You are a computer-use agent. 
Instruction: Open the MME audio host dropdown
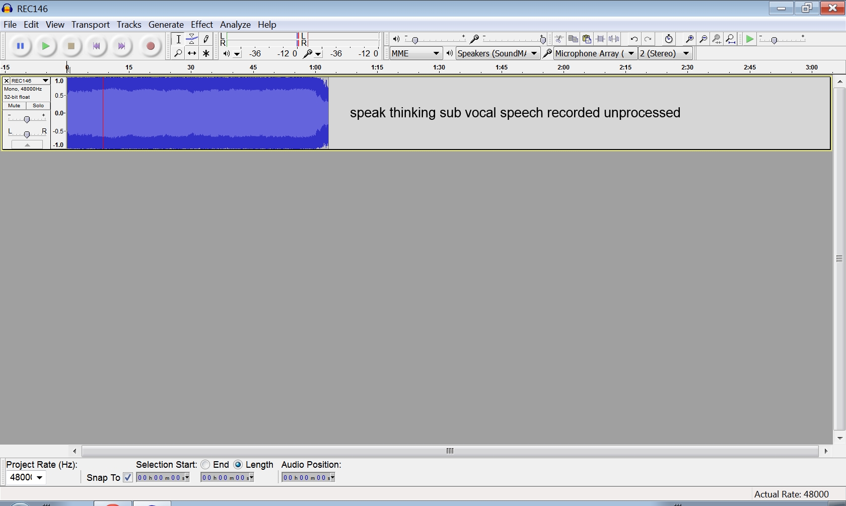(x=416, y=53)
